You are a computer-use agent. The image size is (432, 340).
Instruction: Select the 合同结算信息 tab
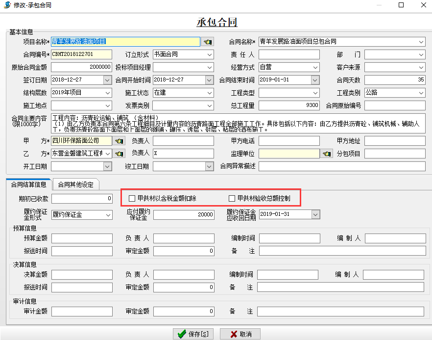coord(28,184)
